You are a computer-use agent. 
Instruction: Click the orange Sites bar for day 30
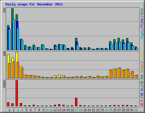pyautogui.click(x=133, y=75)
